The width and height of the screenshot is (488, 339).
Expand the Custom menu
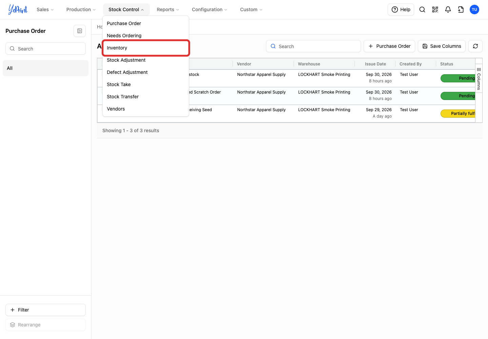click(x=251, y=9)
